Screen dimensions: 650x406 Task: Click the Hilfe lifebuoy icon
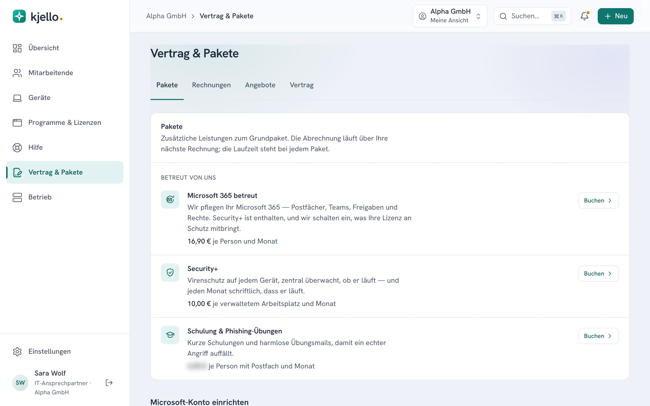coord(17,147)
